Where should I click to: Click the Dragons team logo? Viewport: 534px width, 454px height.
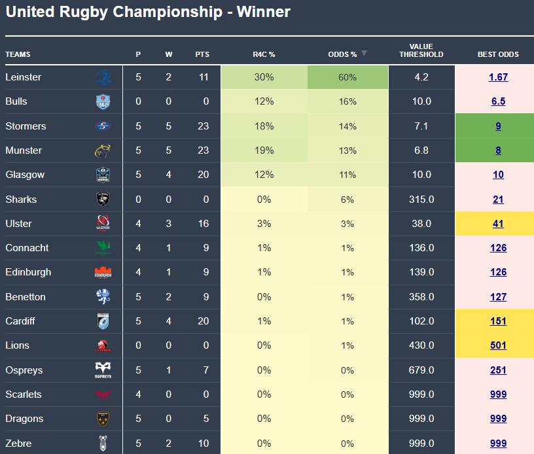pyautogui.click(x=103, y=419)
